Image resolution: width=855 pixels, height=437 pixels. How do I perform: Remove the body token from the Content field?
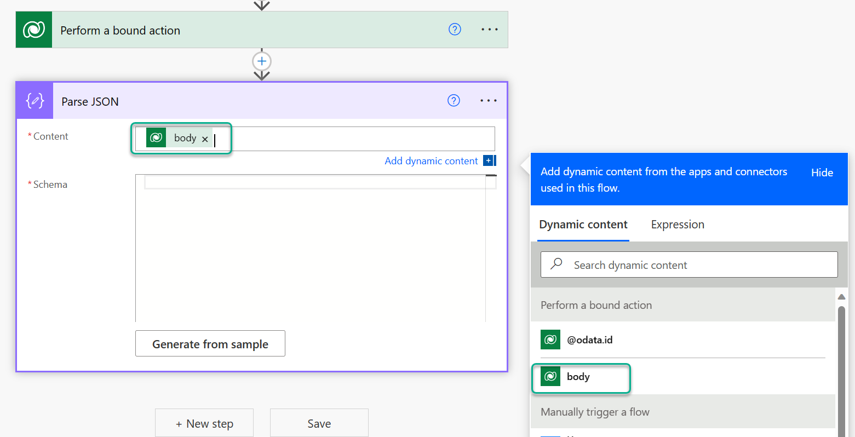(x=204, y=138)
